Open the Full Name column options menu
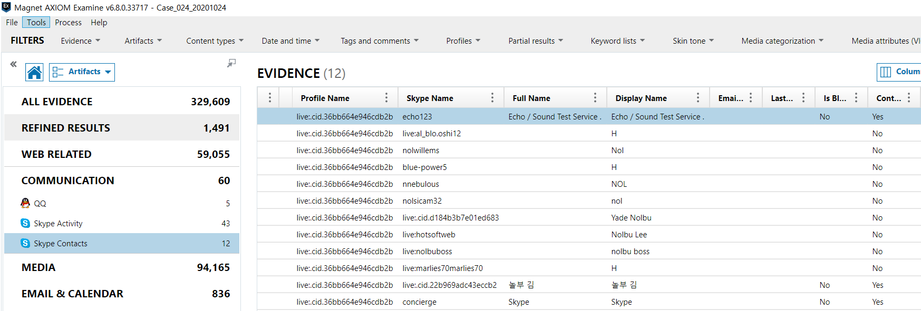The image size is (921, 311). [x=595, y=98]
